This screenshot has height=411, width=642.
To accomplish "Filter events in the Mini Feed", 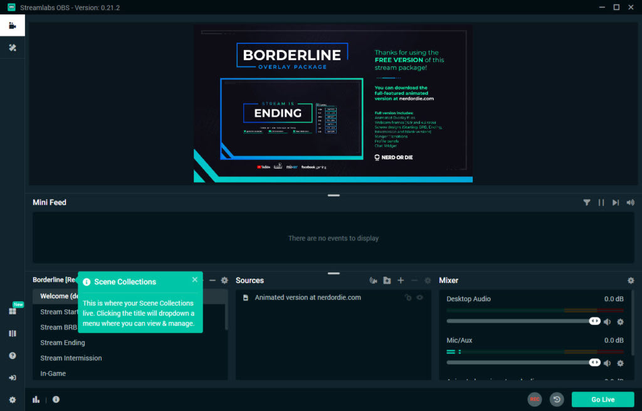I will pyautogui.click(x=587, y=203).
